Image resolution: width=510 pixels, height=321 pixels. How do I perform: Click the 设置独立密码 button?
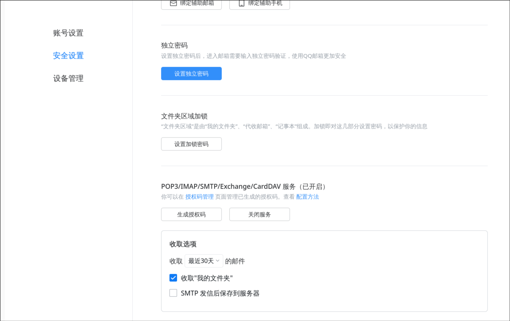[x=191, y=73]
